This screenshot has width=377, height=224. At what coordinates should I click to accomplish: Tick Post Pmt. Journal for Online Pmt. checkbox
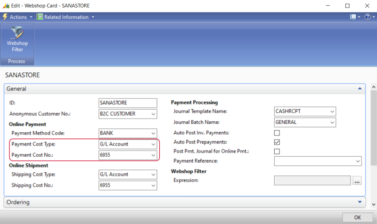pyautogui.click(x=277, y=152)
